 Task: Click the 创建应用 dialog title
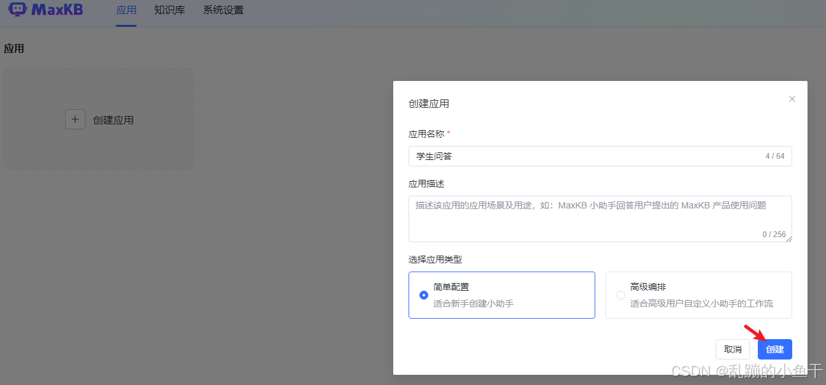pyautogui.click(x=429, y=103)
